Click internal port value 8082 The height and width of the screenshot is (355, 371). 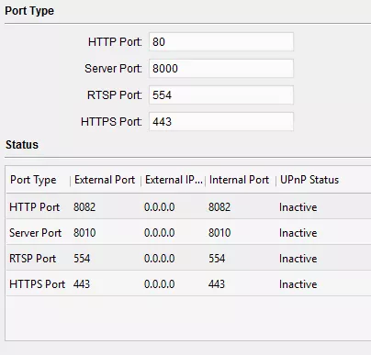219,207
